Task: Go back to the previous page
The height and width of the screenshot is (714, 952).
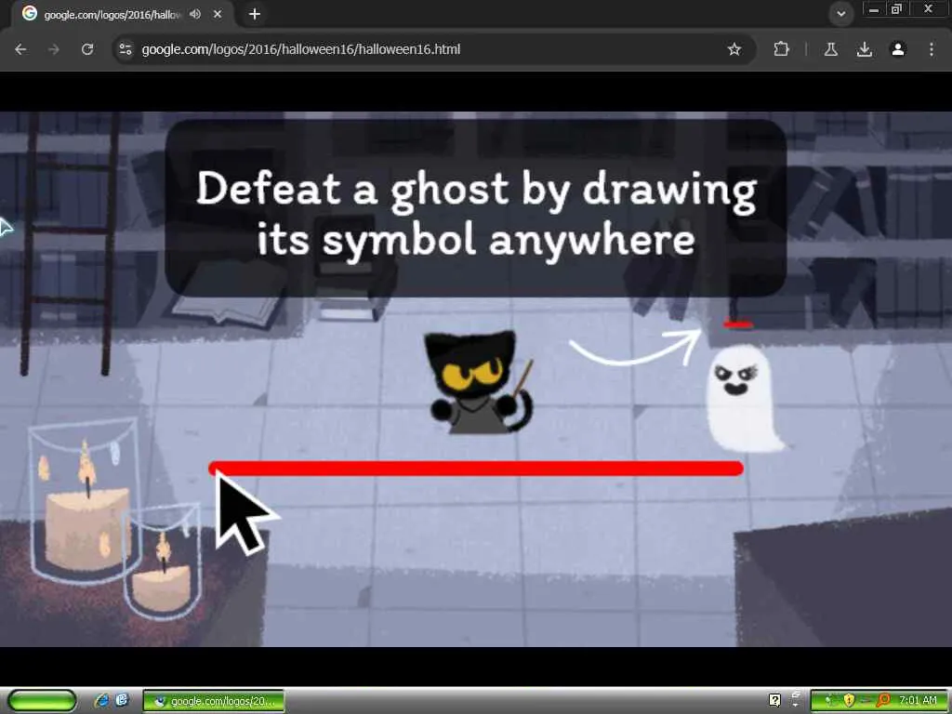Action: [x=20, y=49]
